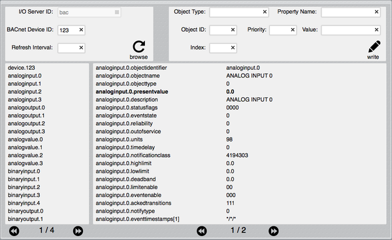Screen dimensions: 392x240
Task: Click the browse refresh icon
Action: (x=139, y=47)
